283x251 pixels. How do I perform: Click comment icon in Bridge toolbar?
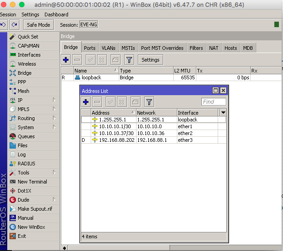click(116, 60)
